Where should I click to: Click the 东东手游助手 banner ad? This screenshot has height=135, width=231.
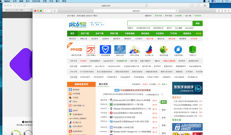coord(187,88)
